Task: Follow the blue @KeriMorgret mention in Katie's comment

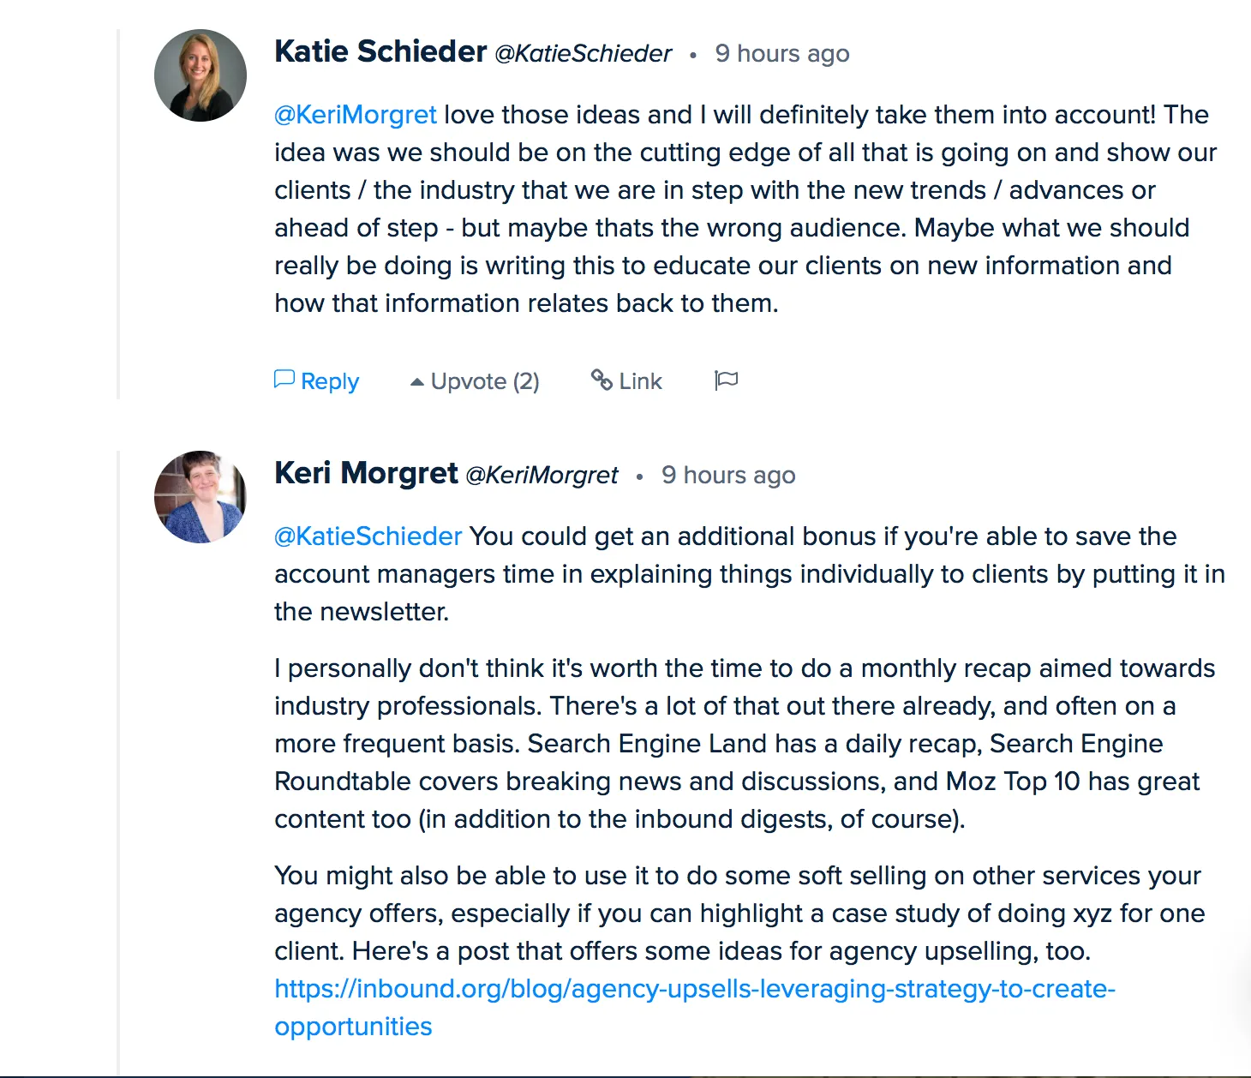Action: [x=356, y=115]
